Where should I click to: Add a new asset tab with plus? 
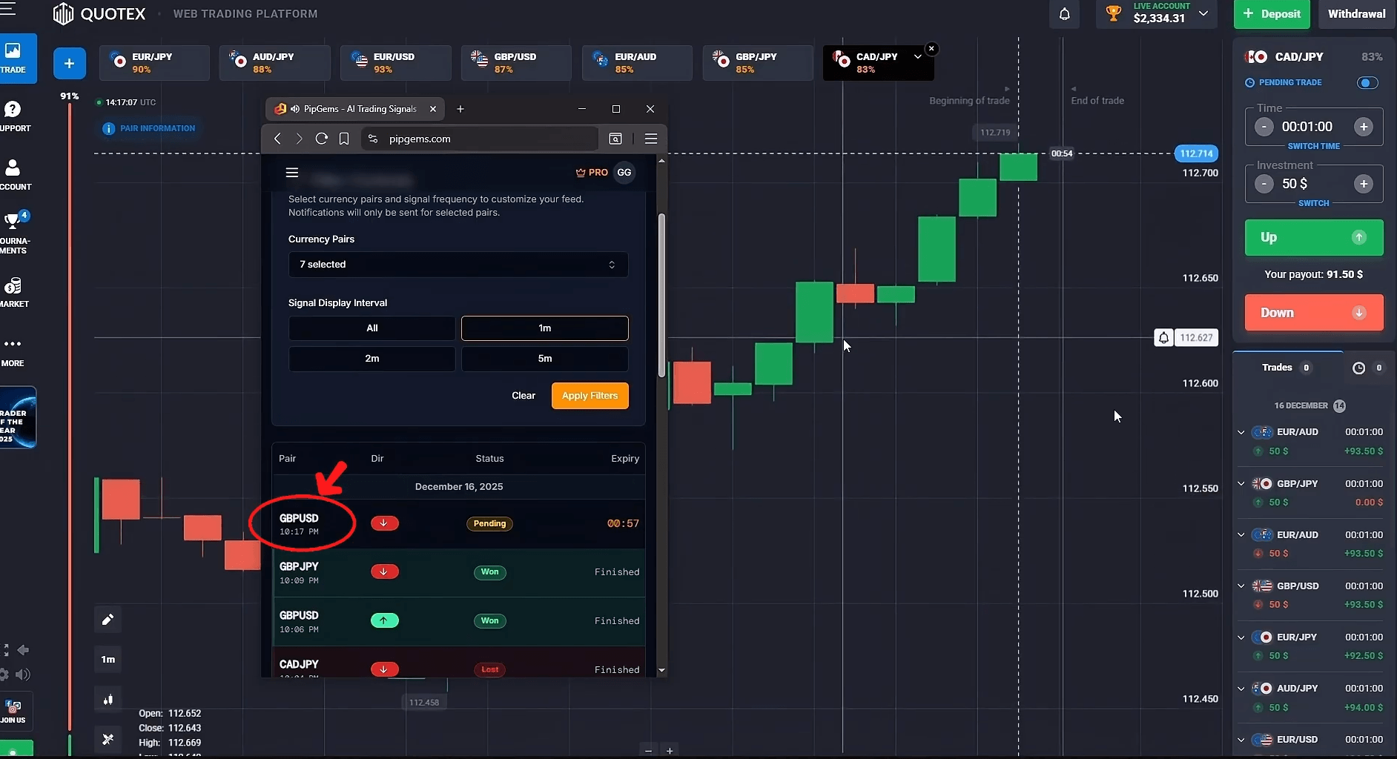click(x=69, y=64)
